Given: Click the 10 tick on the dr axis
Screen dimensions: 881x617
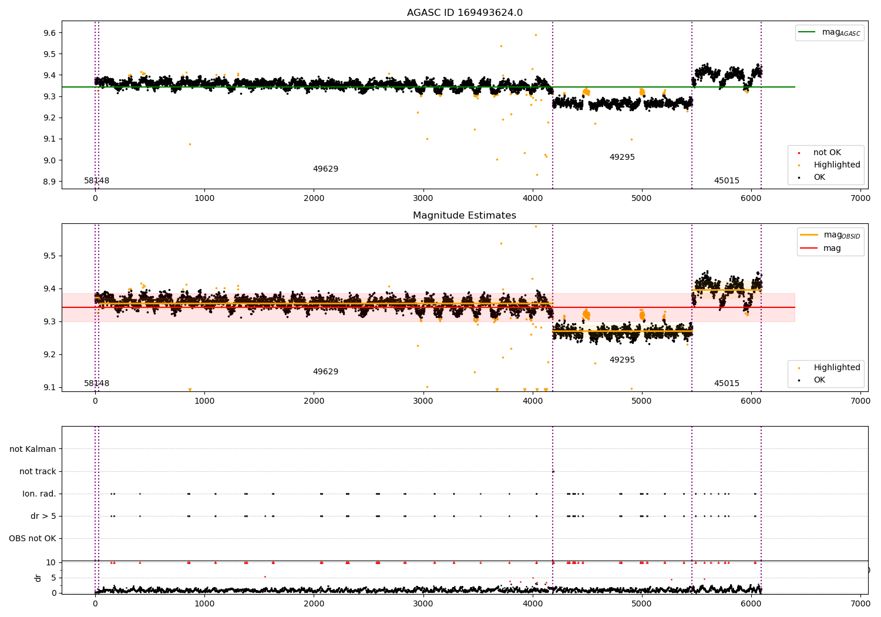Looking at the screenshot, I should click(x=51, y=562).
